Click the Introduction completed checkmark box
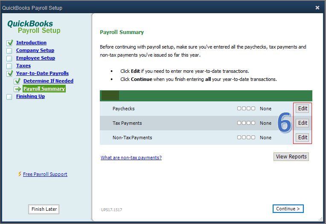The image size is (326, 224). point(9,43)
